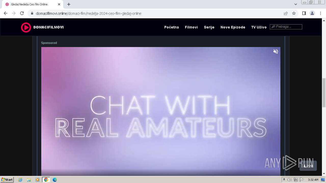The width and height of the screenshot is (326, 183).
Task: Bookmark this page with the star icon
Action: (x=294, y=13)
